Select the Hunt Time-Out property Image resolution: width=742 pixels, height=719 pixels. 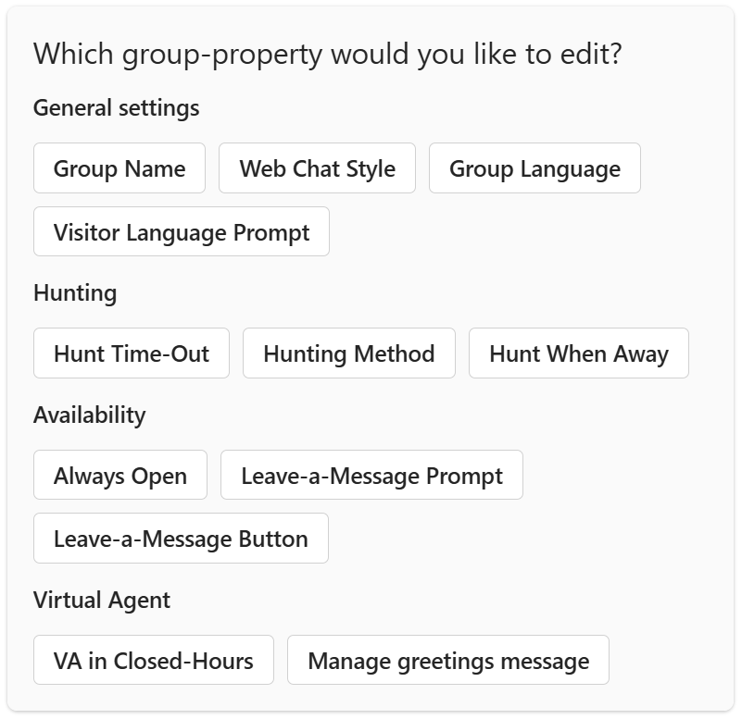tap(131, 353)
